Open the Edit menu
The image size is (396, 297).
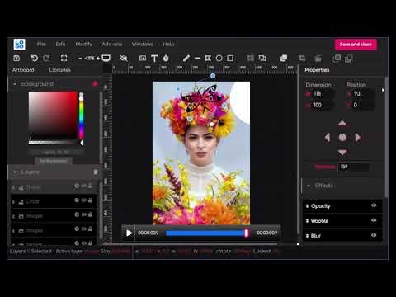(x=60, y=44)
